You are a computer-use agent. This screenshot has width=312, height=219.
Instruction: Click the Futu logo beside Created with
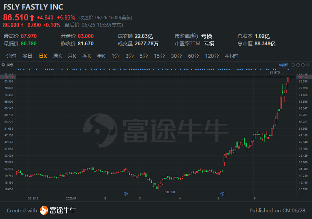44,210
